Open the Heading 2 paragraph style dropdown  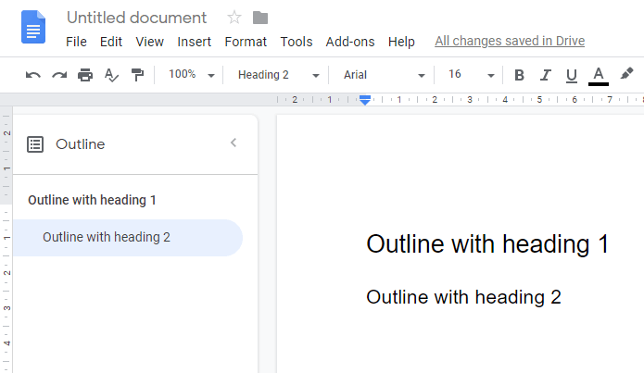pos(279,75)
